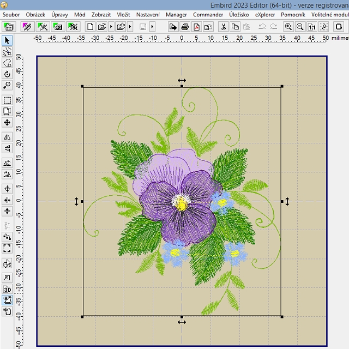
Task: Click the new blank document button
Action: tap(90, 26)
